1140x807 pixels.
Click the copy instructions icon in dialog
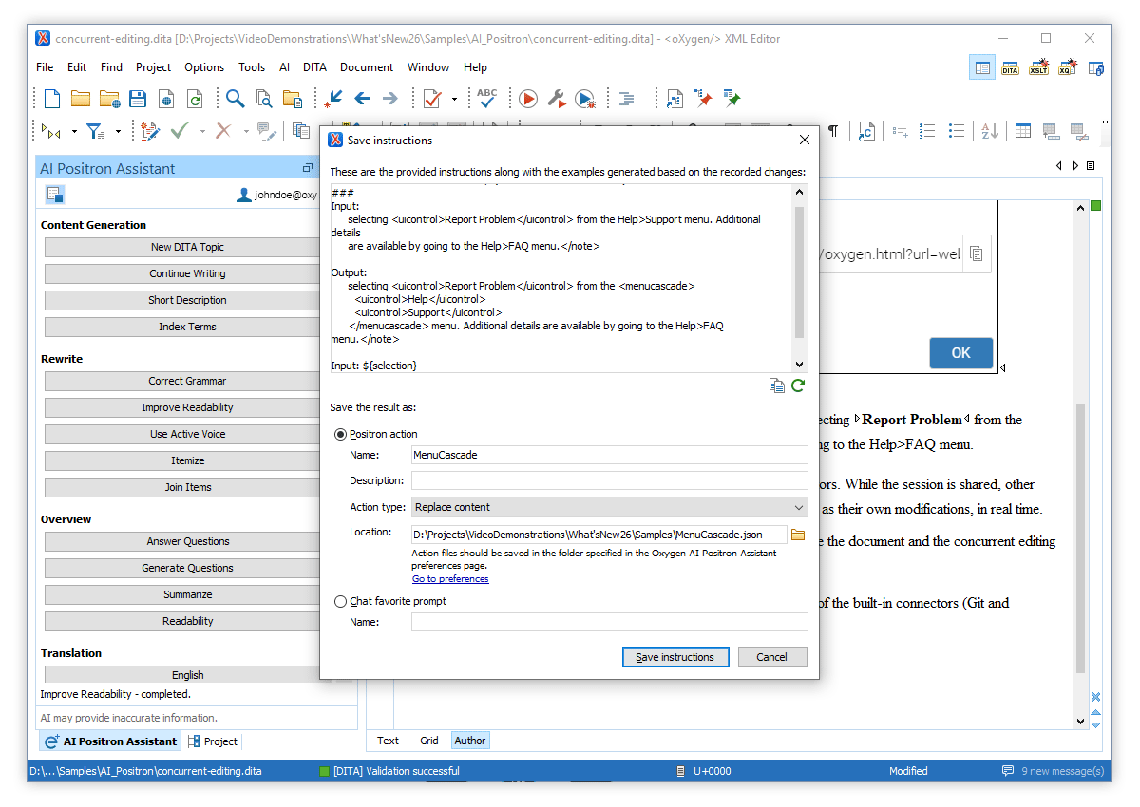click(x=777, y=385)
